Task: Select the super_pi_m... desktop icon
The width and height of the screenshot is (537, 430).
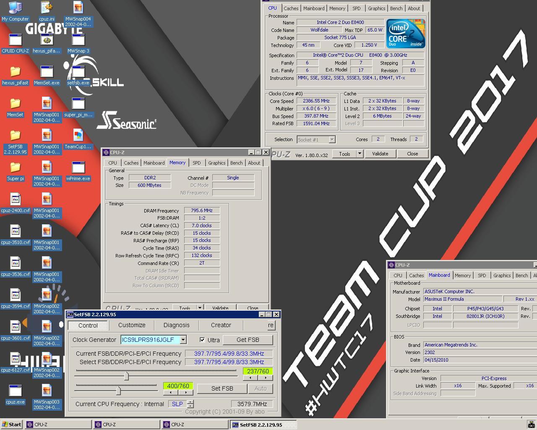Action: click(78, 107)
